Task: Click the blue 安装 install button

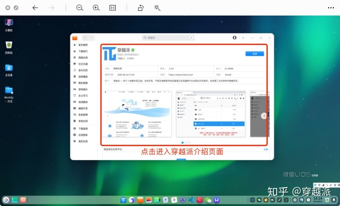Action: coord(255,54)
